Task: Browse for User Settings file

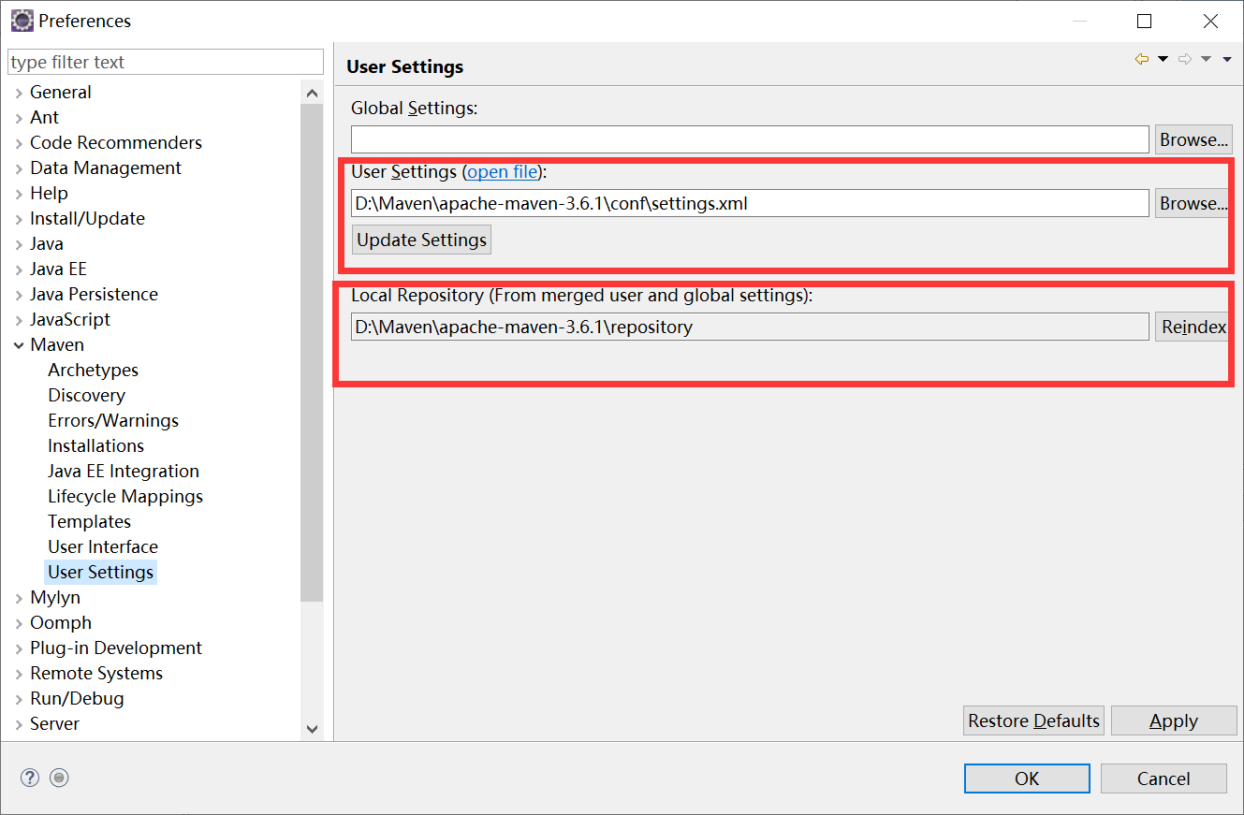Action: click(1192, 203)
